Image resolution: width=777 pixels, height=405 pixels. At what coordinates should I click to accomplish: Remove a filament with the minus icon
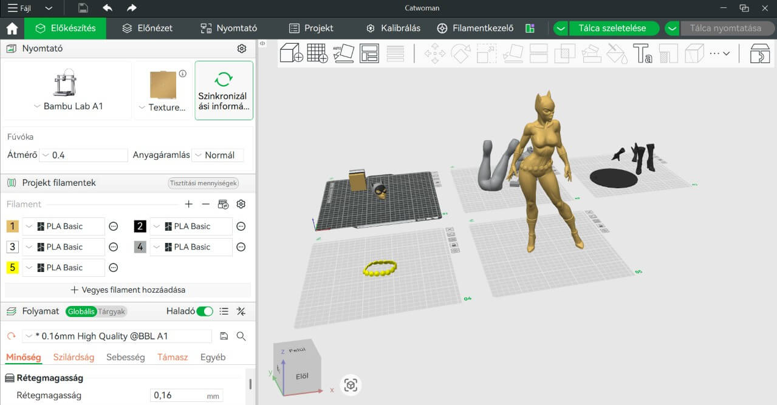pos(206,204)
